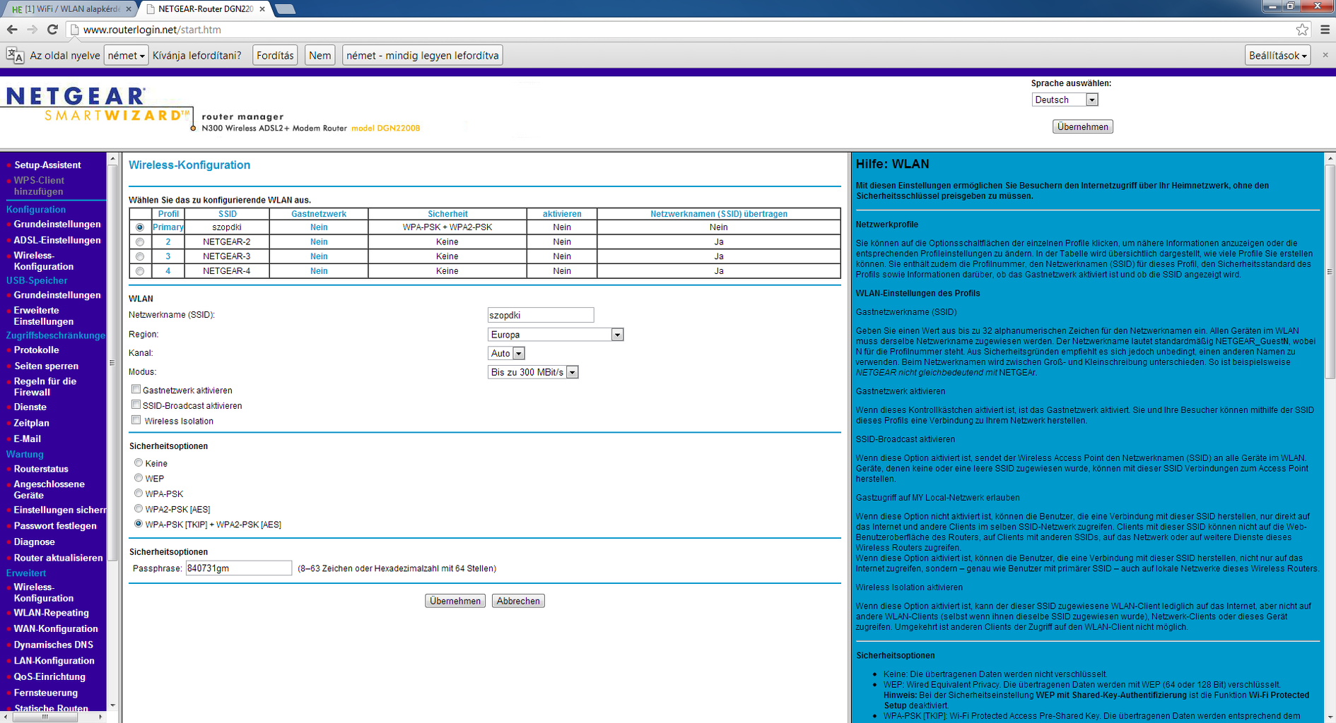Go back to the previous page
The width and height of the screenshot is (1336, 723).
[x=12, y=30]
